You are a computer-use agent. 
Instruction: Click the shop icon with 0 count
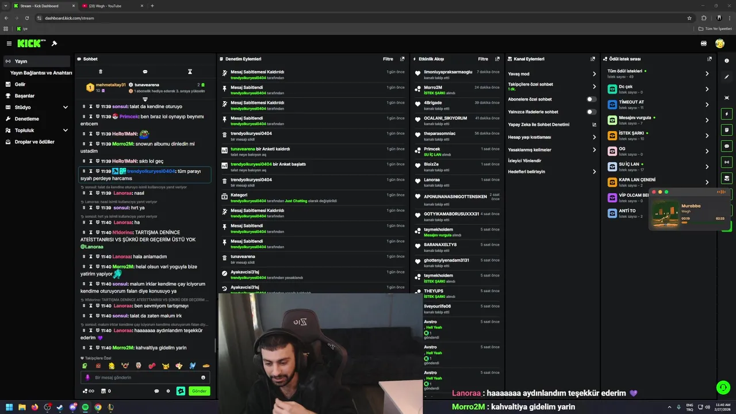[105, 391]
